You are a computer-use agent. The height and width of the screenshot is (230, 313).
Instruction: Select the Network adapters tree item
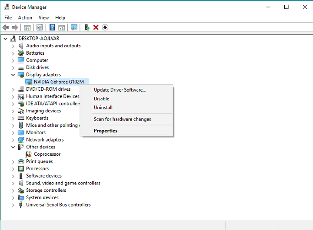click(45, 140)
